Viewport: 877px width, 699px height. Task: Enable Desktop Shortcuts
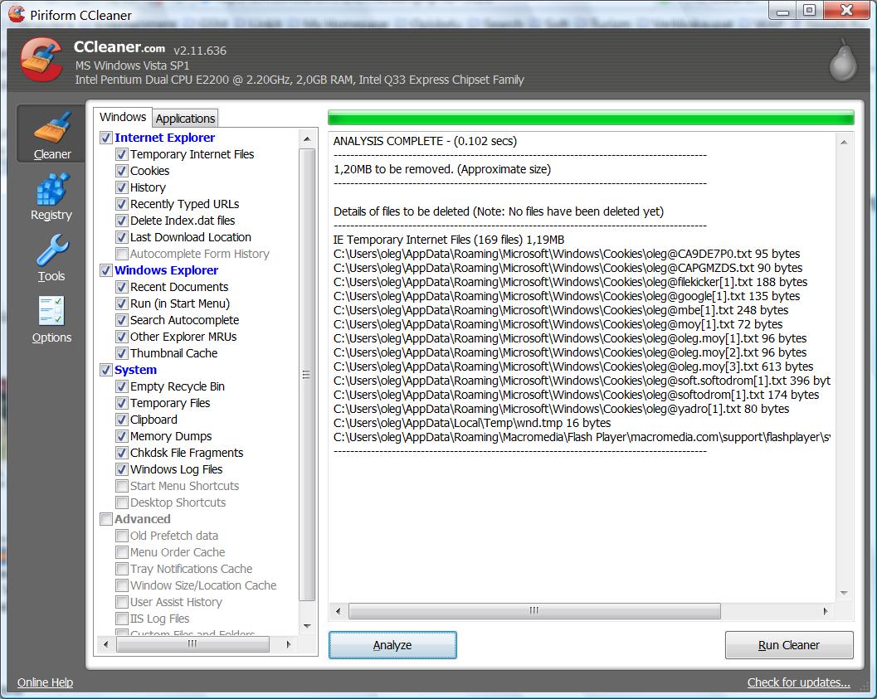(121, 502)
